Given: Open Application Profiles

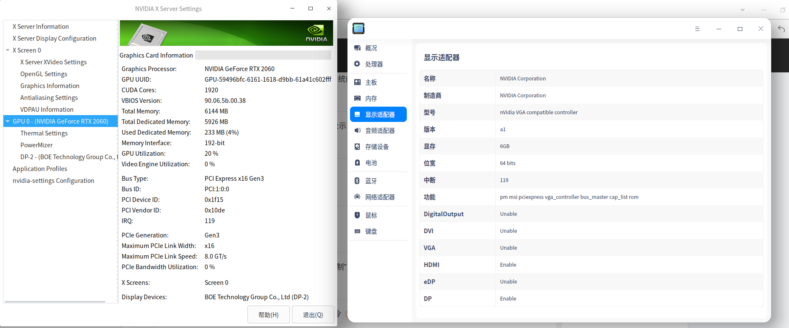Looking at the screenshot, I should 40,169.
